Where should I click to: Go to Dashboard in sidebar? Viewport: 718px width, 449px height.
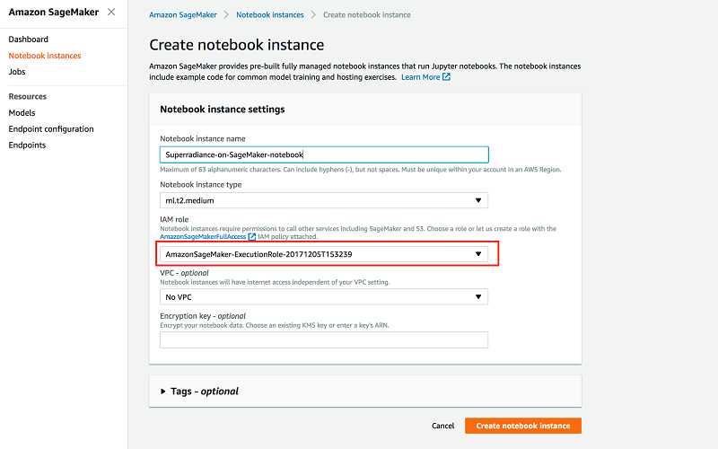point(29,40)
